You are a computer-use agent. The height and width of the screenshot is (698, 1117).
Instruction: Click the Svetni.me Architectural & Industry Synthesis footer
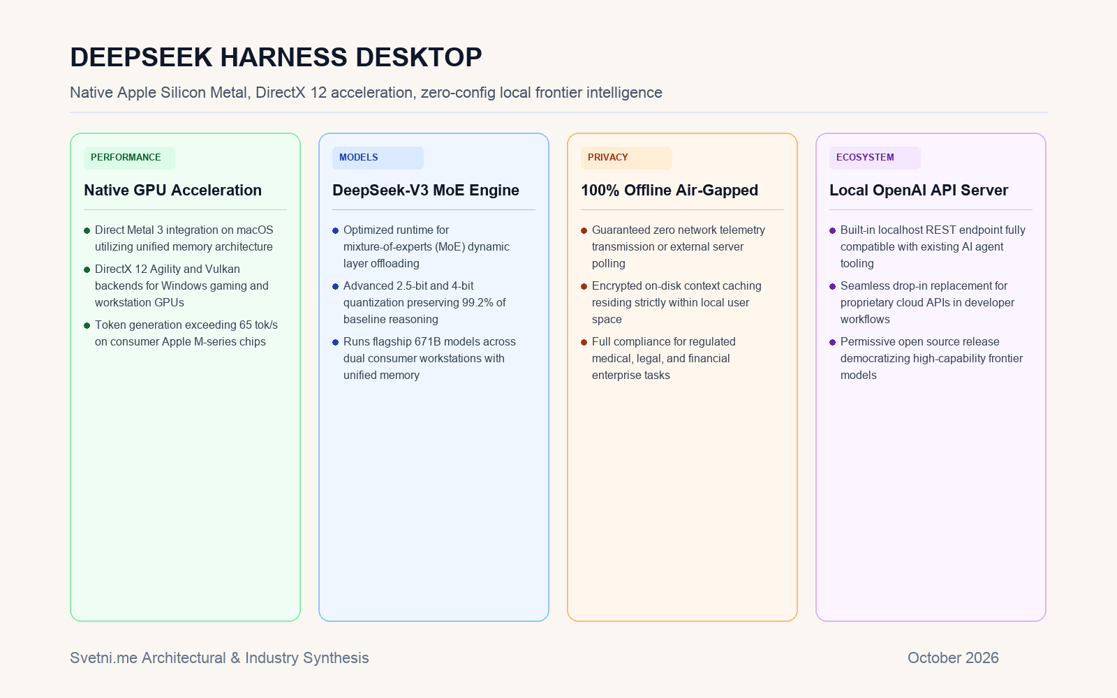point(219,658)
